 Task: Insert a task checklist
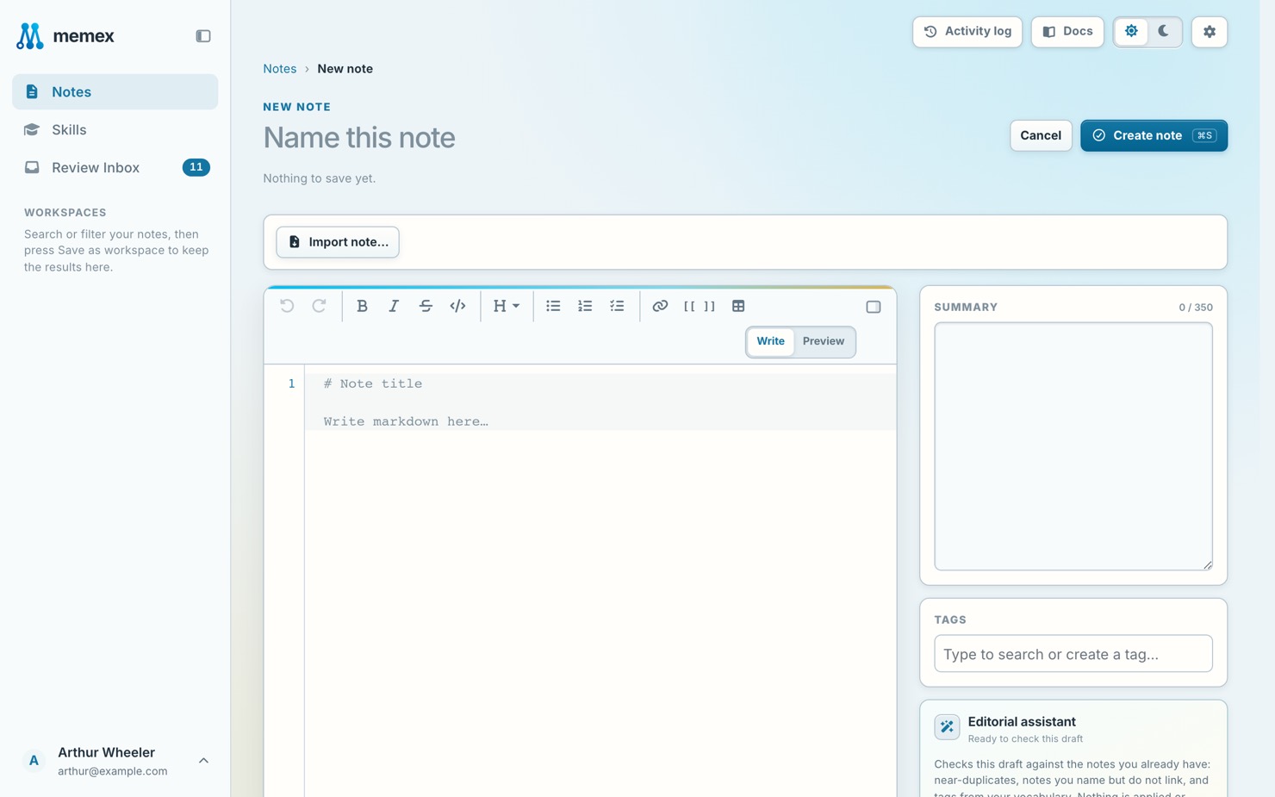pyautogui.click(x=617, y=306)
